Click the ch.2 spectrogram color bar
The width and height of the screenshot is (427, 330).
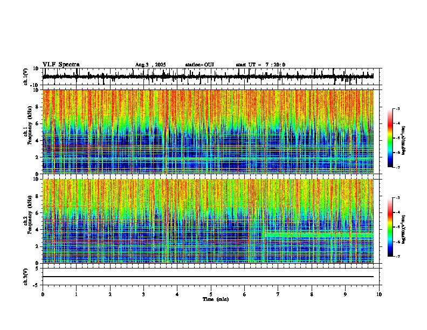[x=390, y=227]
